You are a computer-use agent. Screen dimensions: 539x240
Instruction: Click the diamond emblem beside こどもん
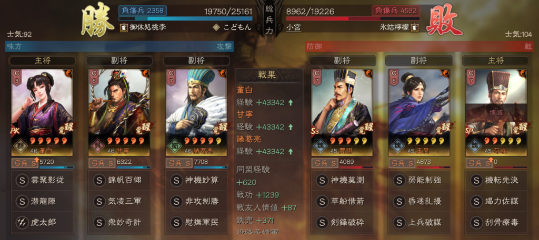tap(216, 27)
